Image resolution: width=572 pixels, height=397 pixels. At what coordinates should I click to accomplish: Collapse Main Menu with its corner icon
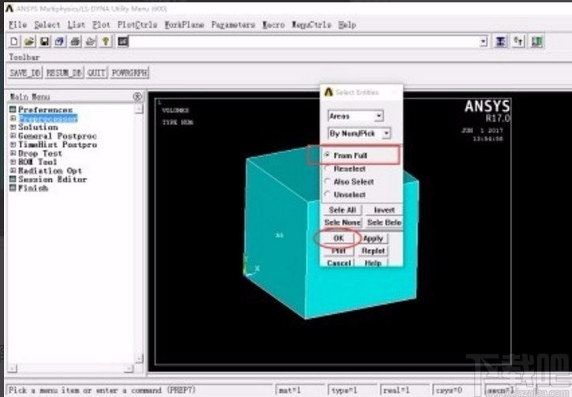click(137, 96)
